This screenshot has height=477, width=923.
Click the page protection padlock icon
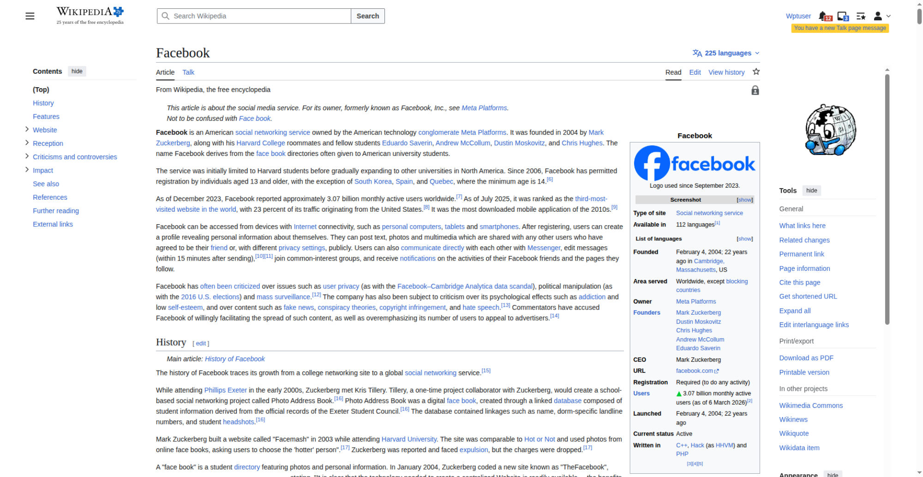755,90
